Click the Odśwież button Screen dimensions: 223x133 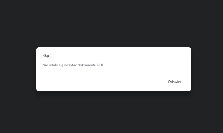[175, 82]
